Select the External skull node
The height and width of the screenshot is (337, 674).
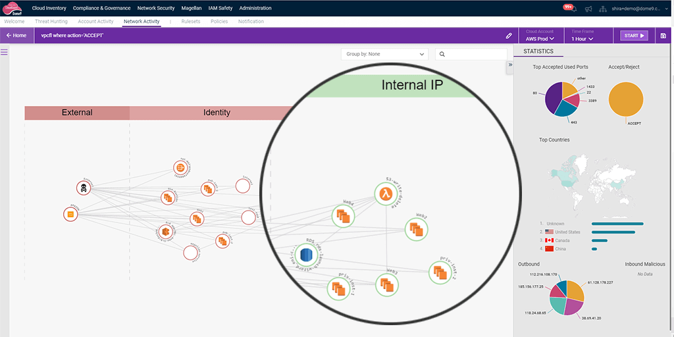84,188
